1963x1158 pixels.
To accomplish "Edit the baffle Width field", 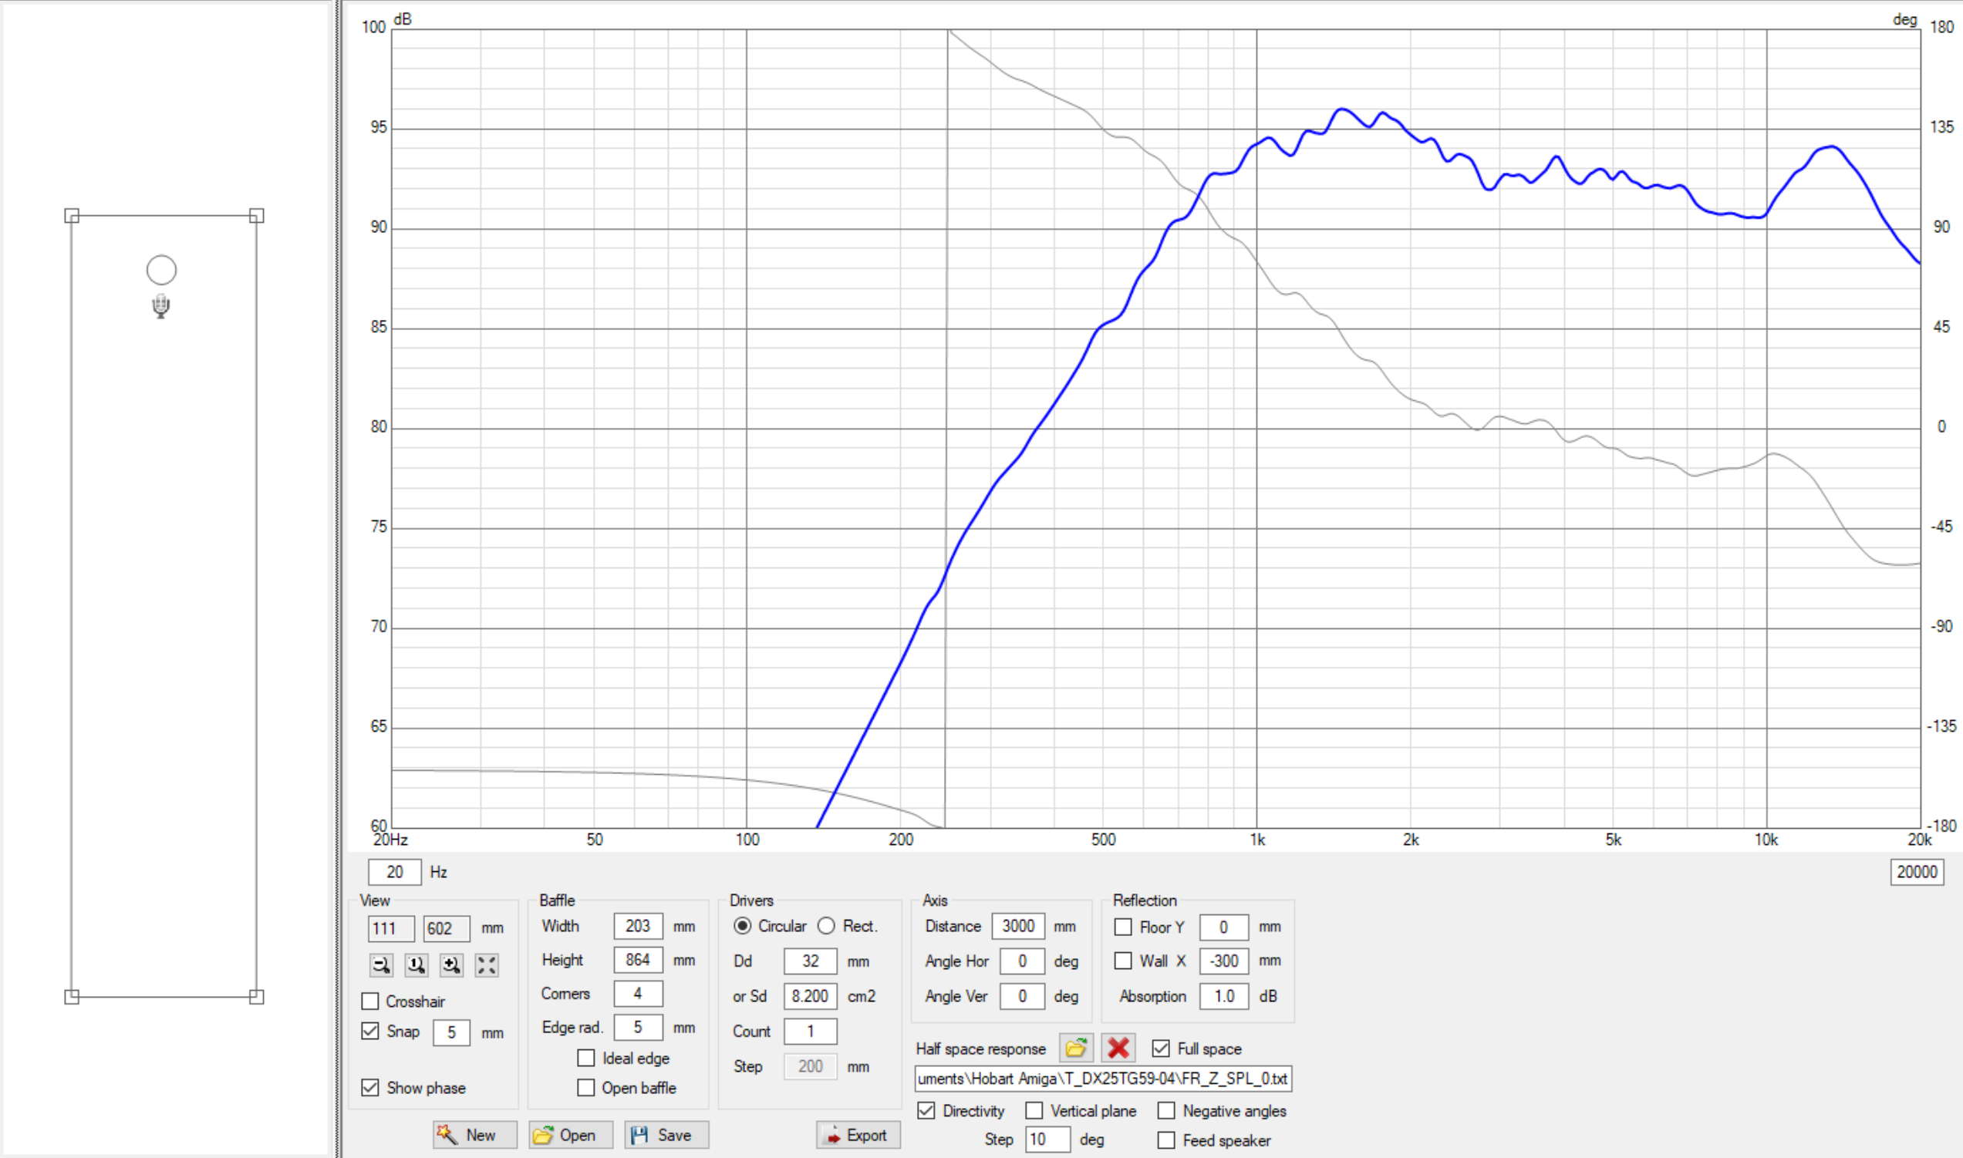I will [639, 926].
